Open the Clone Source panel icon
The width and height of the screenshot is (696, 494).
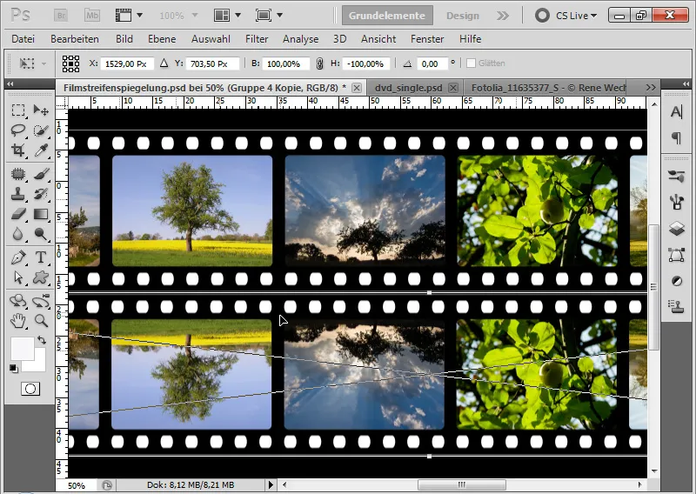tap(677, 307)
